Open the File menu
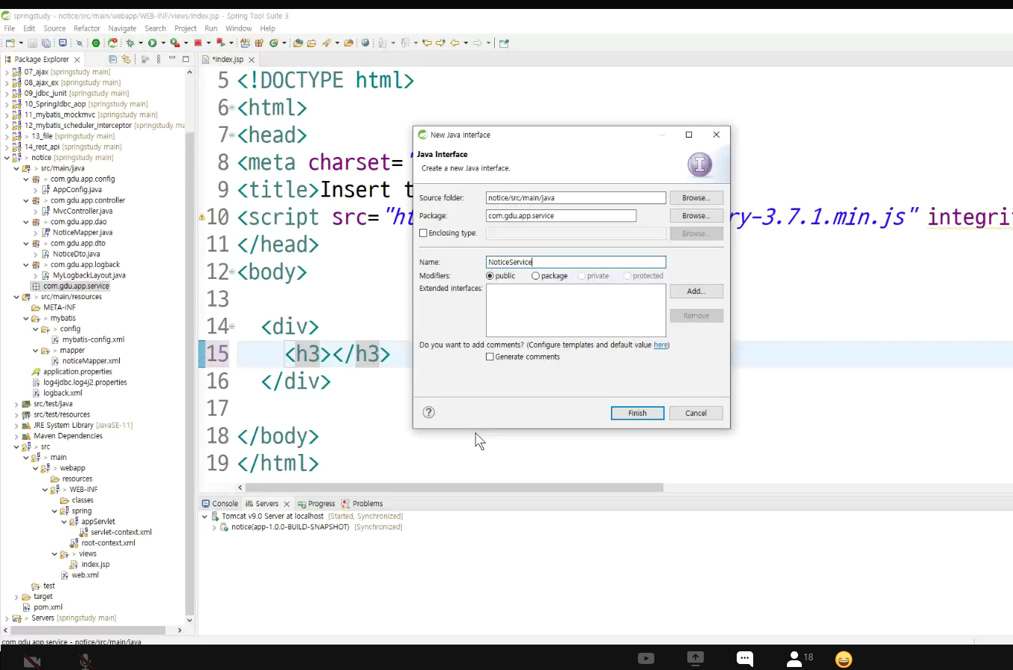 click(x=10, y=28)
